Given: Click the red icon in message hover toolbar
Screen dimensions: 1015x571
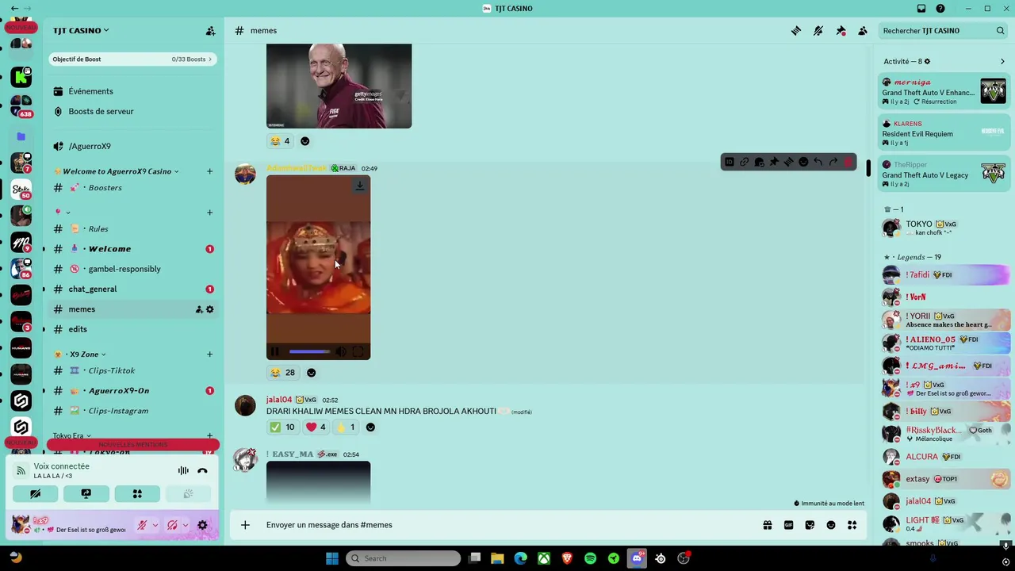Looking at the screenshot, I should [848, 163].
